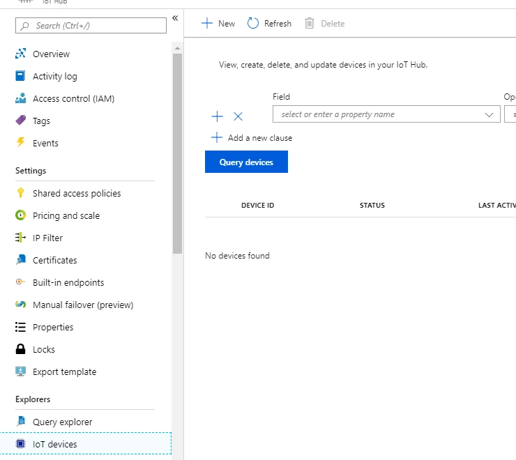Click the plus icon beside New
The image size is (516, 460).
click(x=206, y=23)
